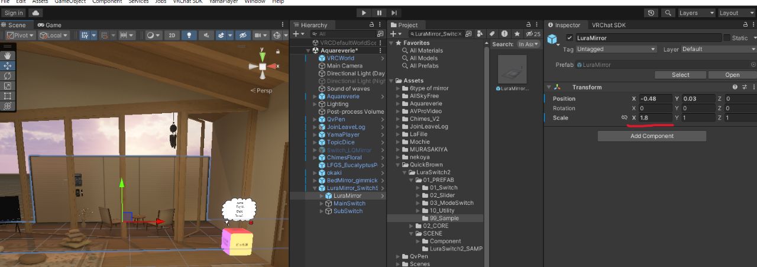Click search by label icon in Project
757x267 pixels.
click(492, 34)
